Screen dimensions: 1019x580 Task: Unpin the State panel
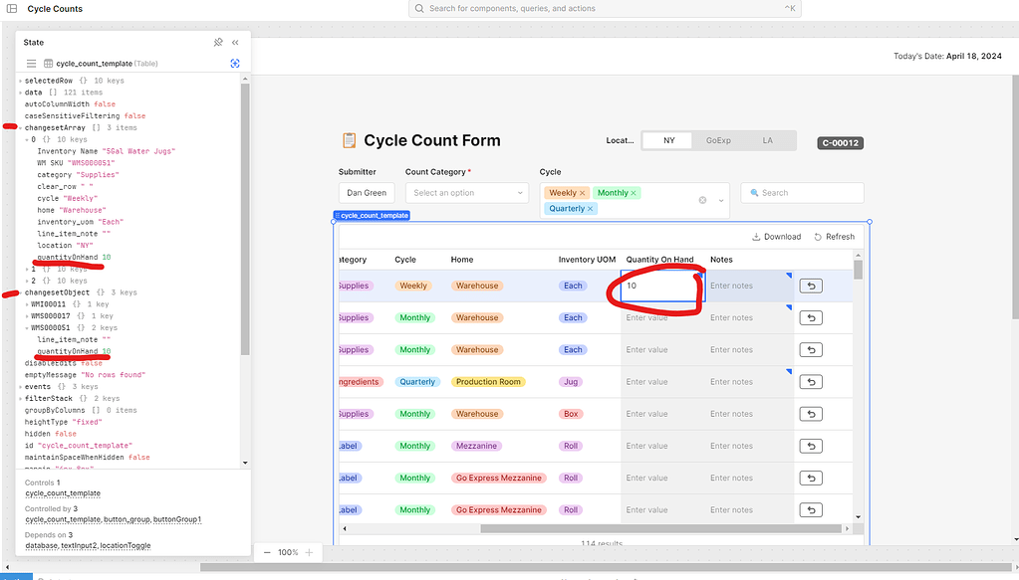(218, 42)
